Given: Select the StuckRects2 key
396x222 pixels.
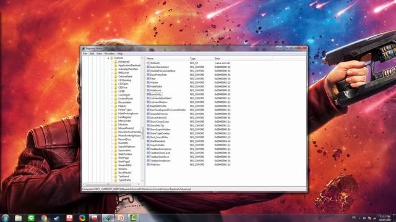Looking at the screenshot, I should tap(125, 173).
